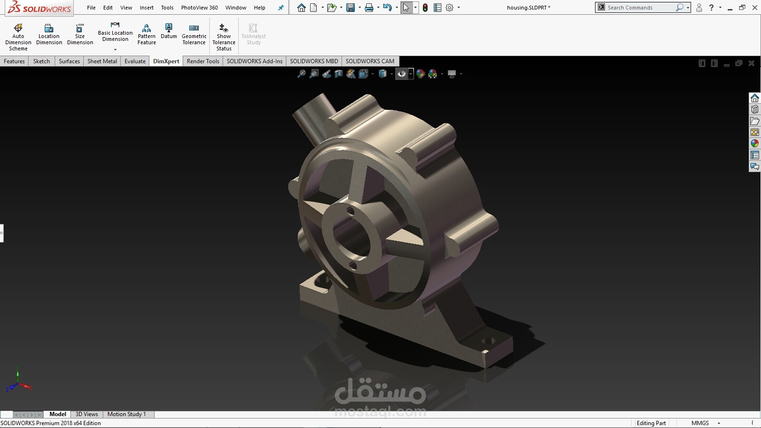Create a New document

pyautogui.click(x=313, y=8)
